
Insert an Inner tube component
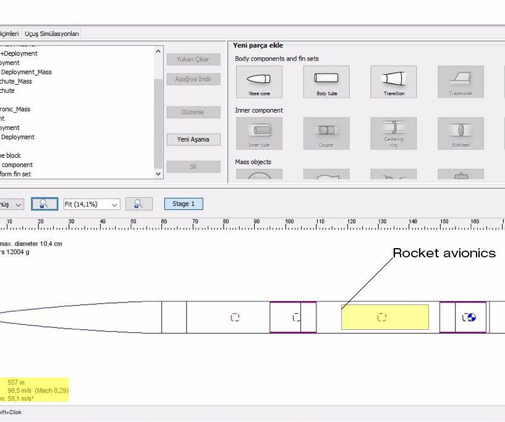point(258,133)
